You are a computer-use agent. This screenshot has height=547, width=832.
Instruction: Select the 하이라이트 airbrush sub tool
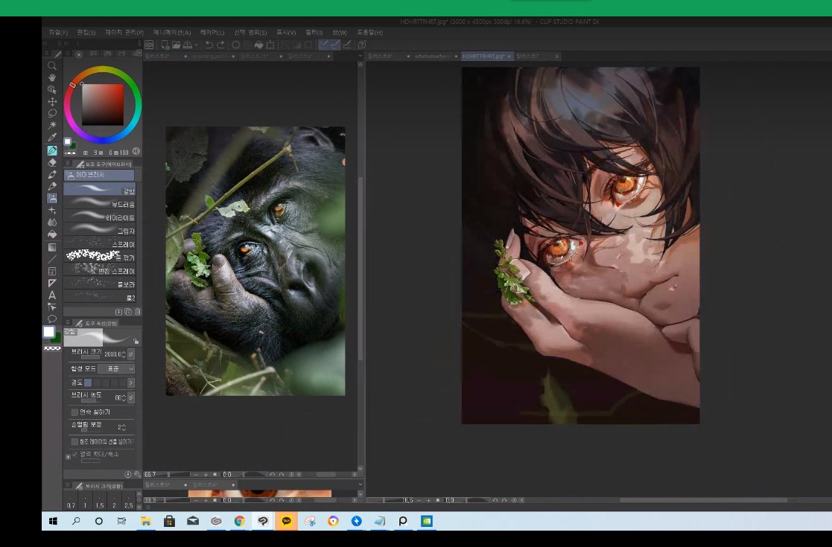point(100,217)
